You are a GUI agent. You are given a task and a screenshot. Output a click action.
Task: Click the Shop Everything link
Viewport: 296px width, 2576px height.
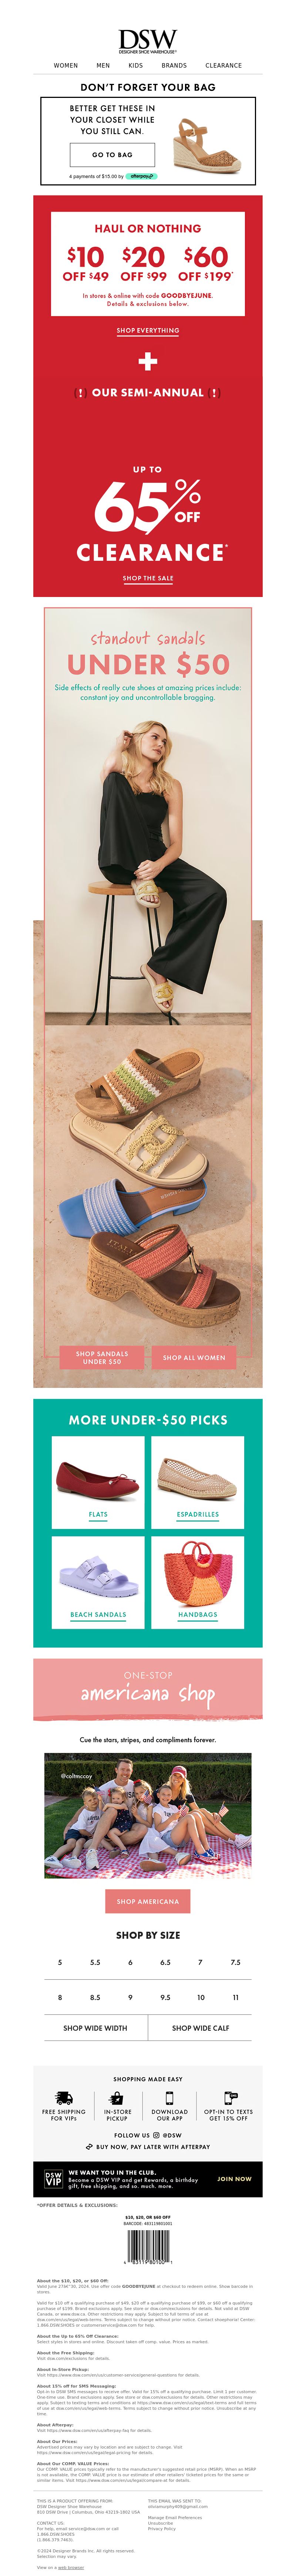[x=148, y=330]
